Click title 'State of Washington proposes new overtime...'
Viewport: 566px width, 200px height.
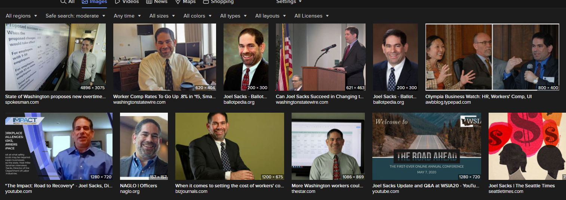(x=55, y=97)
